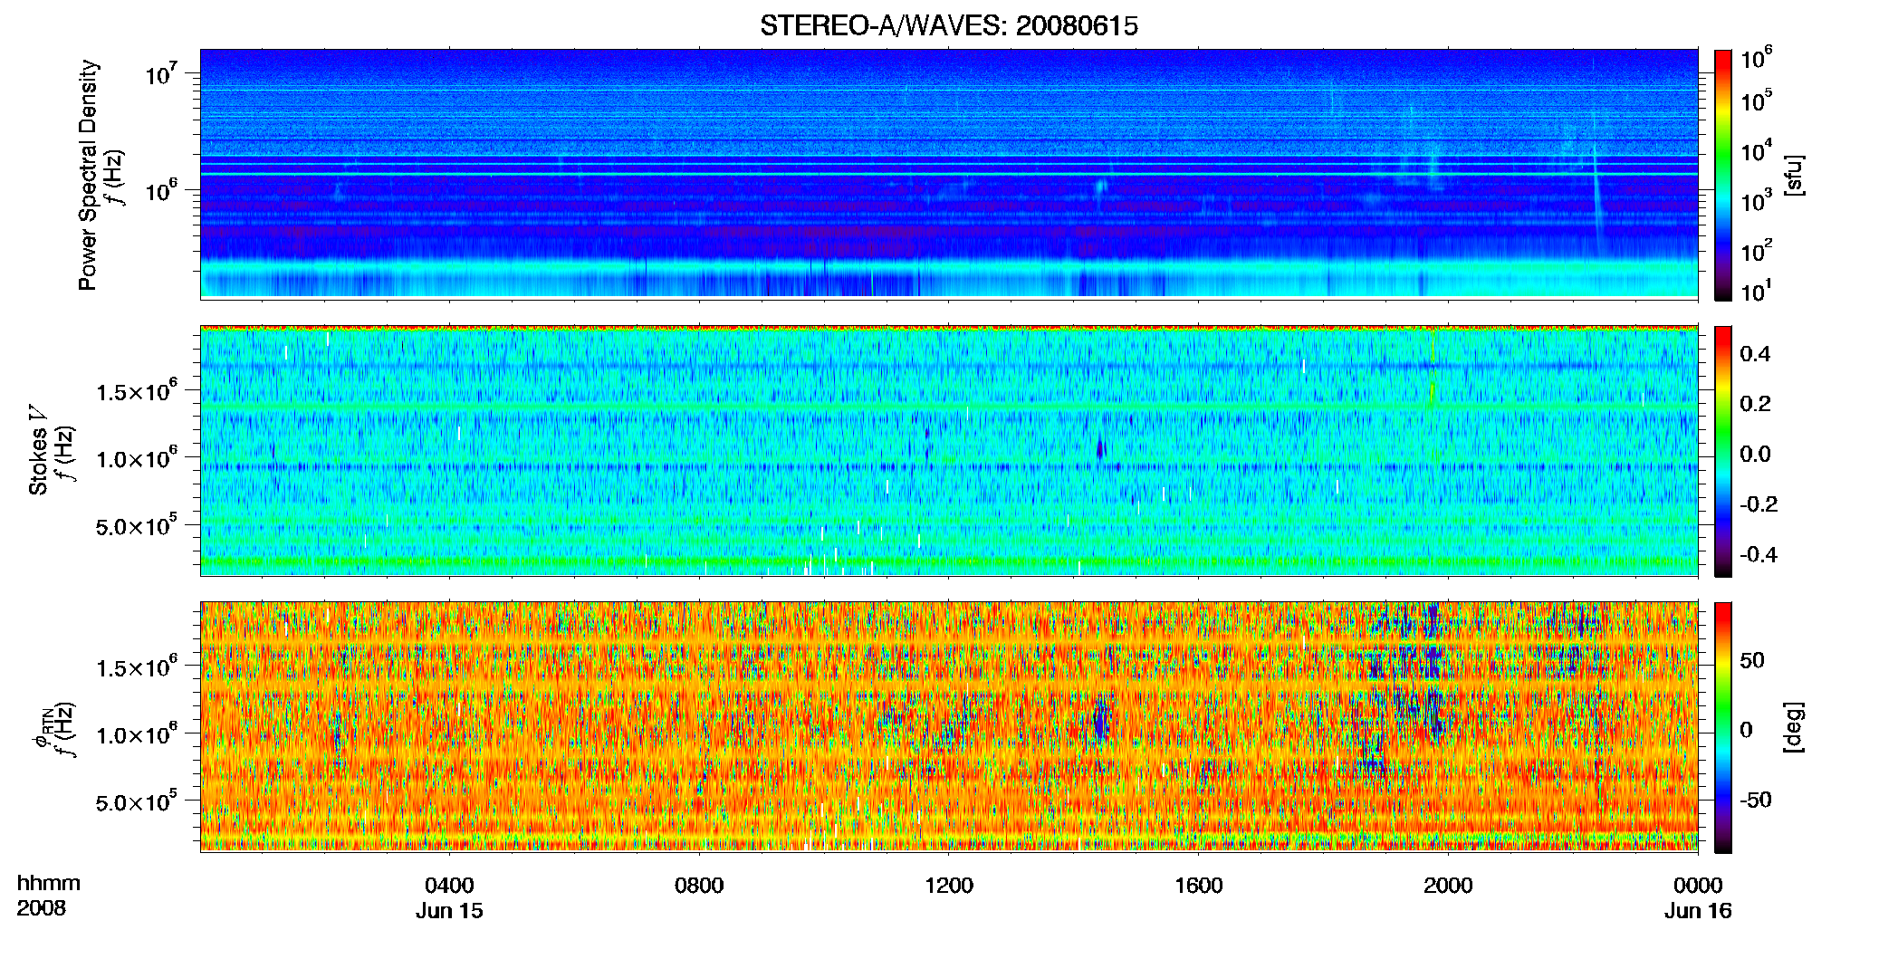Click the top panel sfu color bar
Image resolution: width=1898 pixels, height=978 pixels.
pyautogui.click(x=1723, y=175)
